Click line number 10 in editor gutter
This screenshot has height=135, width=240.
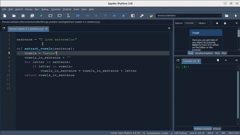(8, 75)
